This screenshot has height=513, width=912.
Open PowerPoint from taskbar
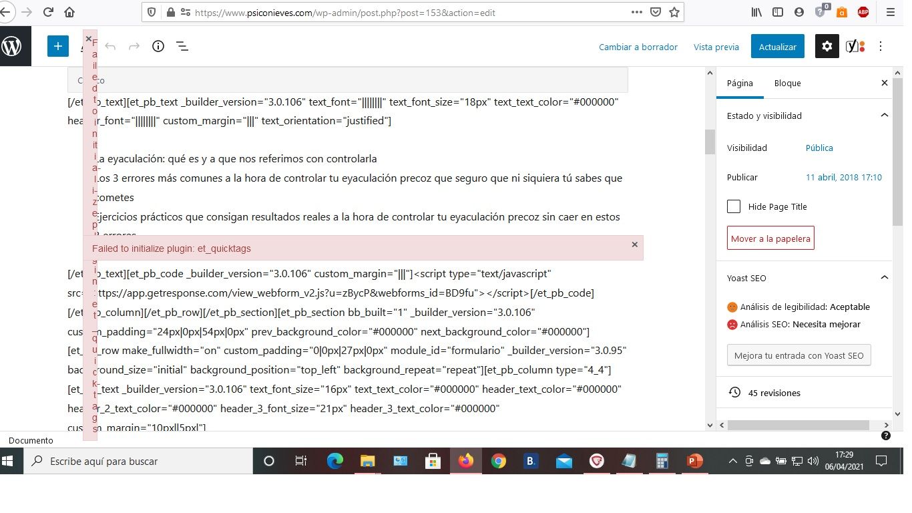coord(695,461)
